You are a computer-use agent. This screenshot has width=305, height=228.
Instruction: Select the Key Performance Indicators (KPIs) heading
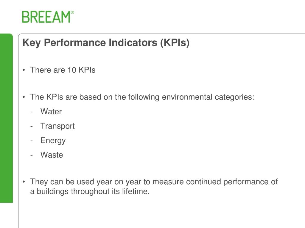pyautogui.click(x=106, y=43)
